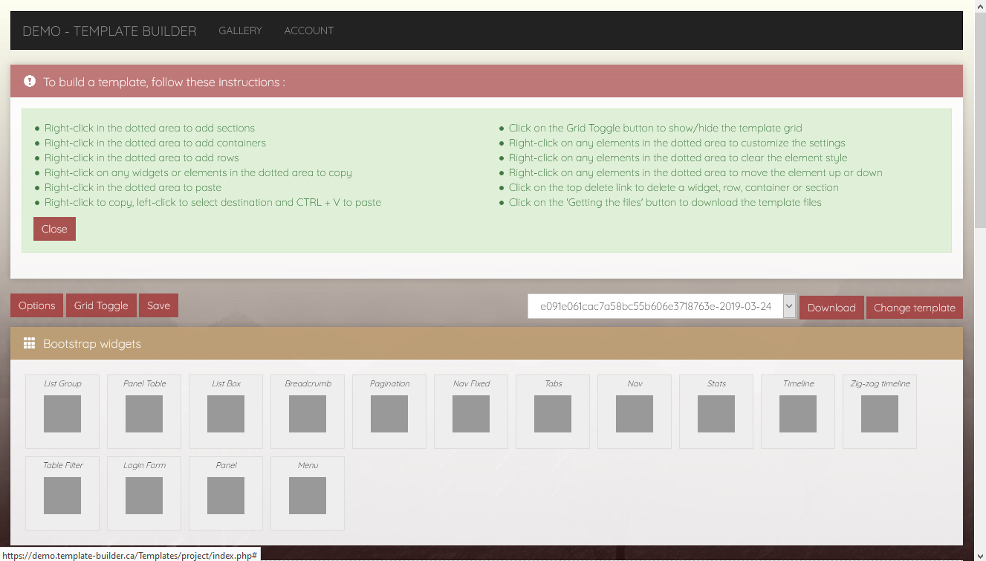The image size is (986, 561).
Task: Go to the Account menu item
Action: [308, 30]
